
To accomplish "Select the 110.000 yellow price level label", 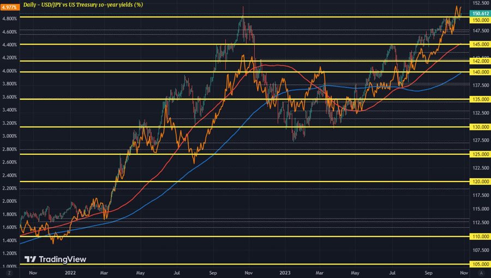I will point(480,237).
